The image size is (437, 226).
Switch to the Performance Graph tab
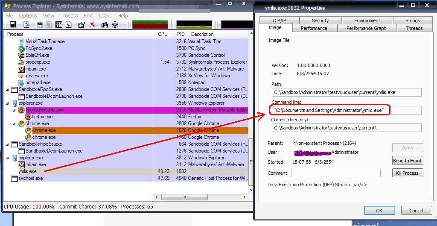(366, 28)
